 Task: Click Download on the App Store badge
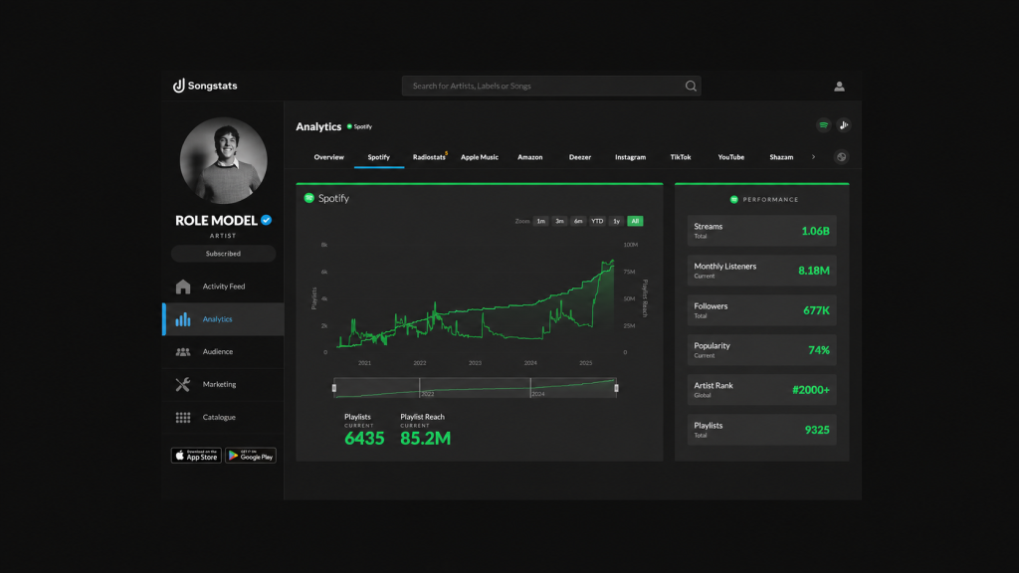(x=196, y=456)
